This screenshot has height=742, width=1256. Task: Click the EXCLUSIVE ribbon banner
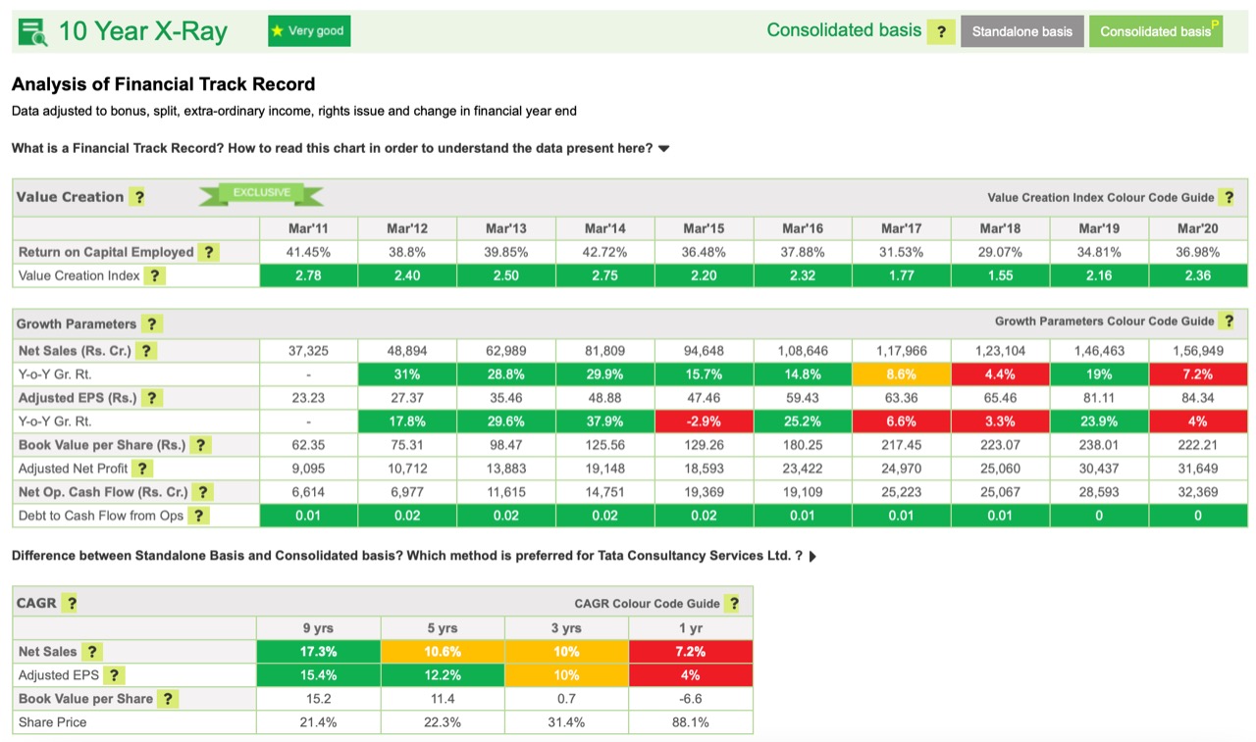click(260, 195)
